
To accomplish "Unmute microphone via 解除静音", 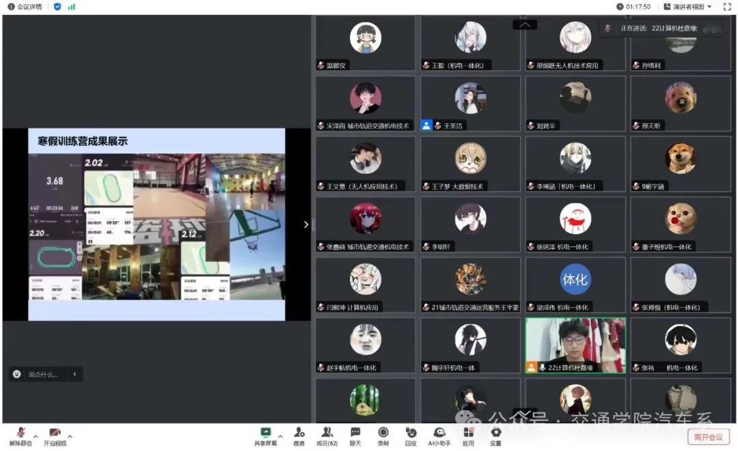I will pos(21,433).
